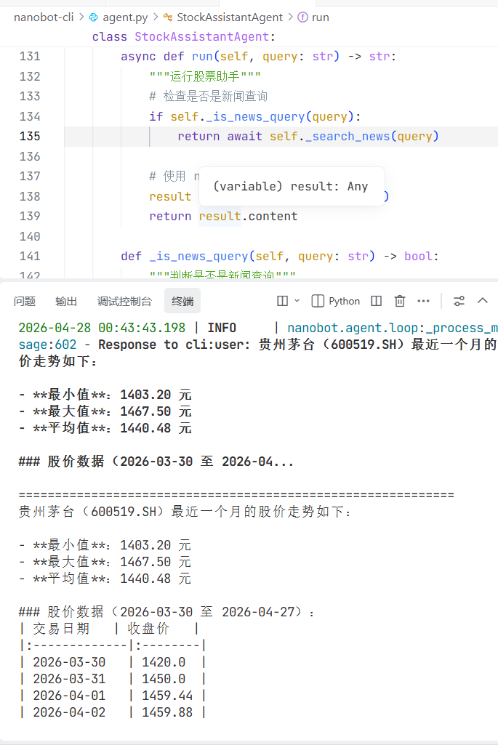Click result variable on line 139

[x=220, y=216]
